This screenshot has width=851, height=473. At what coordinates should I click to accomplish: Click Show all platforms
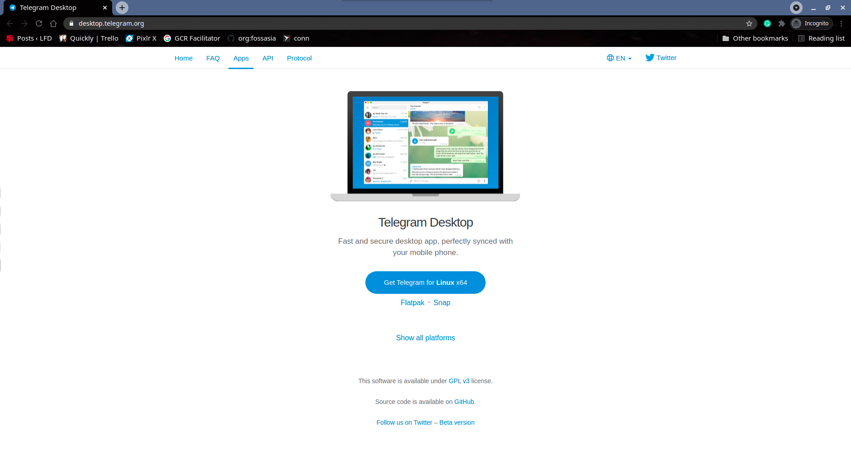(x=425, y=338)
